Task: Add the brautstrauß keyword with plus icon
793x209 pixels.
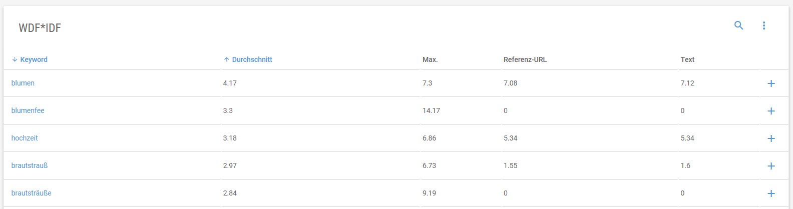Action: [x=771, y=166]
